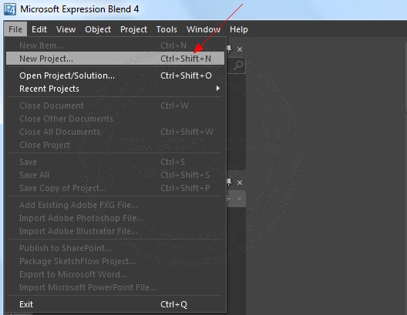Click the magnifier search icon
Image resolution: width=407 pixels, height=315 pixels.
[238, 66]
